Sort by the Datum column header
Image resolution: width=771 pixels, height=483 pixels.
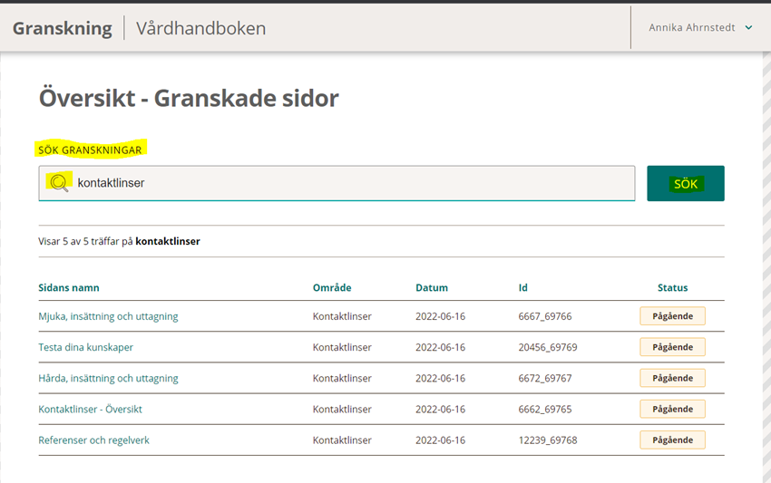(x=432, y=287)
